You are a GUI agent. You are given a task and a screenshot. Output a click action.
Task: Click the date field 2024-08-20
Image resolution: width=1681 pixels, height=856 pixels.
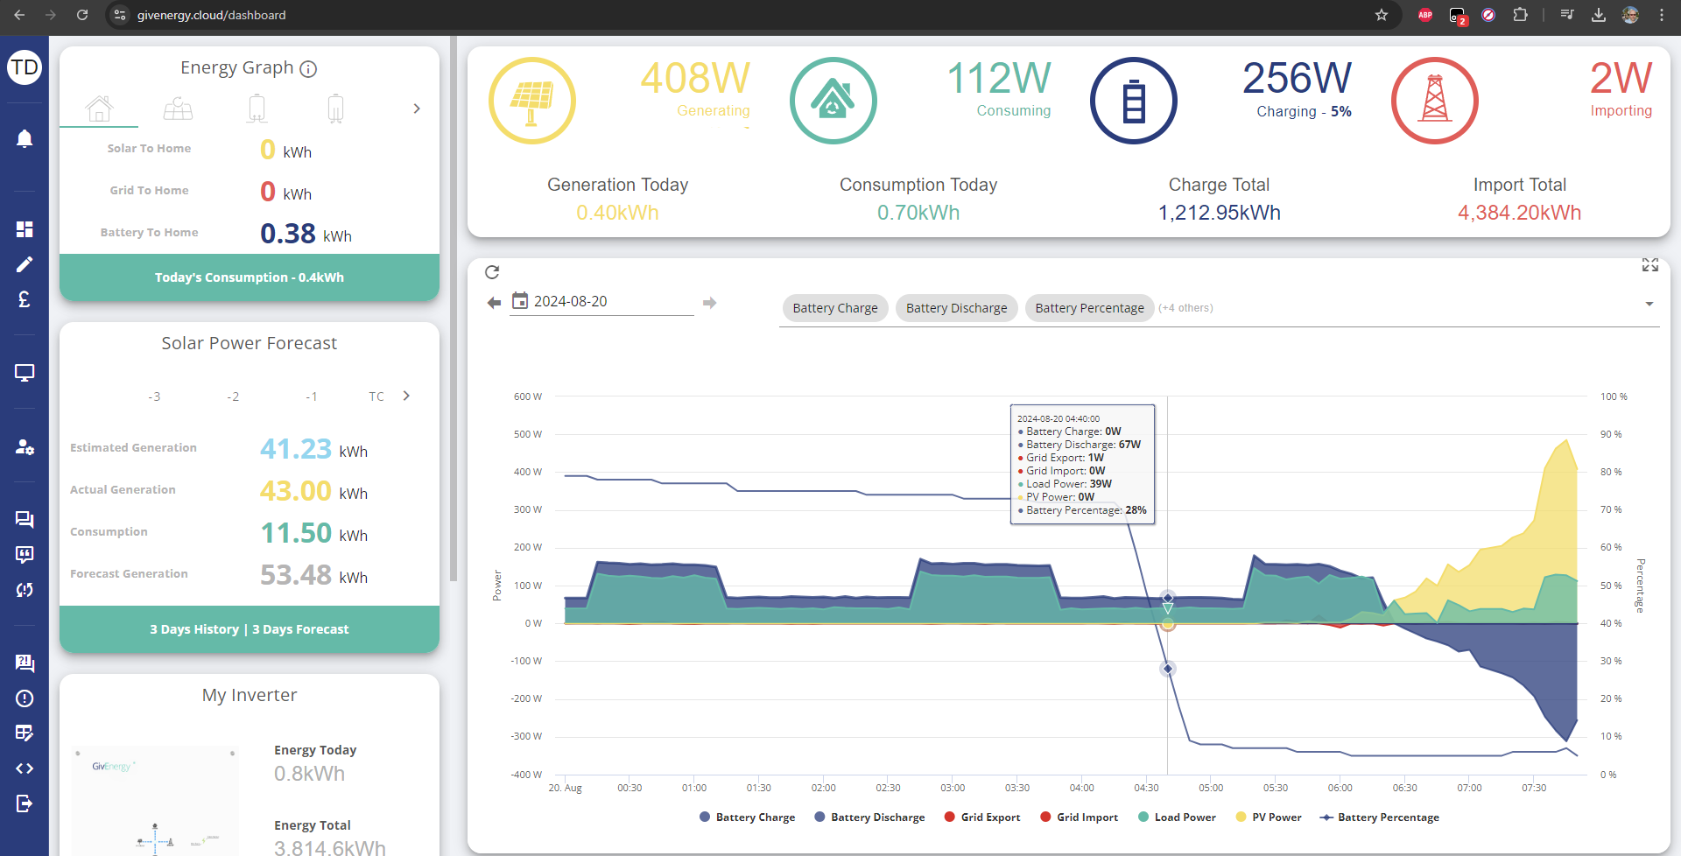click(x=602, y=301)
